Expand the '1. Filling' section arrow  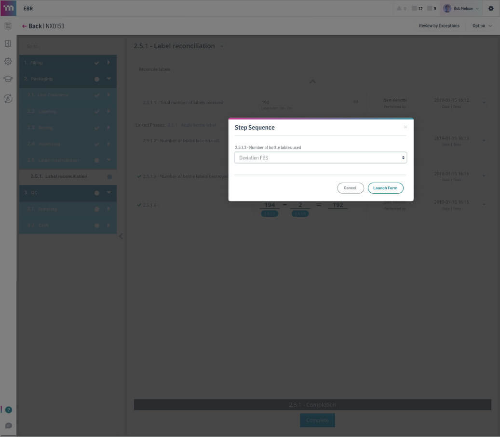(108, 62)
